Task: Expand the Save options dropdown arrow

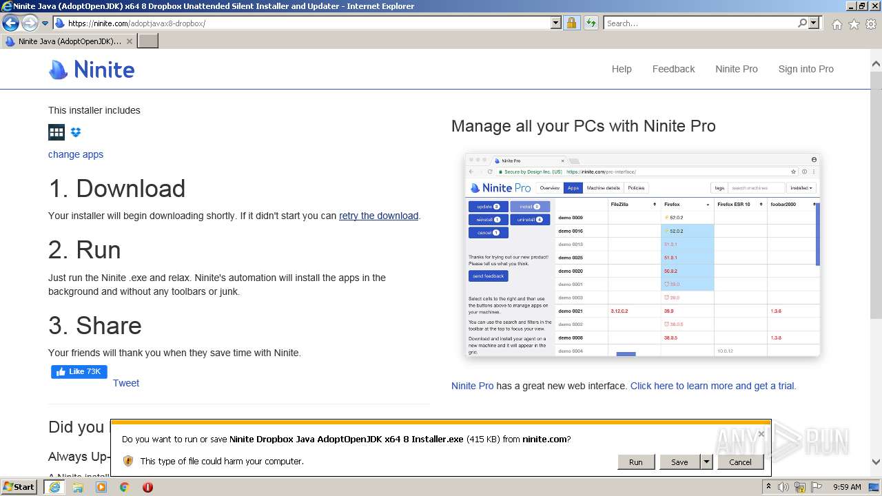Action: click(x=706, y=462)
